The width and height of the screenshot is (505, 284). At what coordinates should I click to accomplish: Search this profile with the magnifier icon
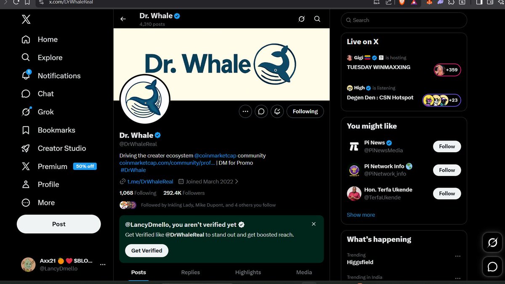point(317,19)
